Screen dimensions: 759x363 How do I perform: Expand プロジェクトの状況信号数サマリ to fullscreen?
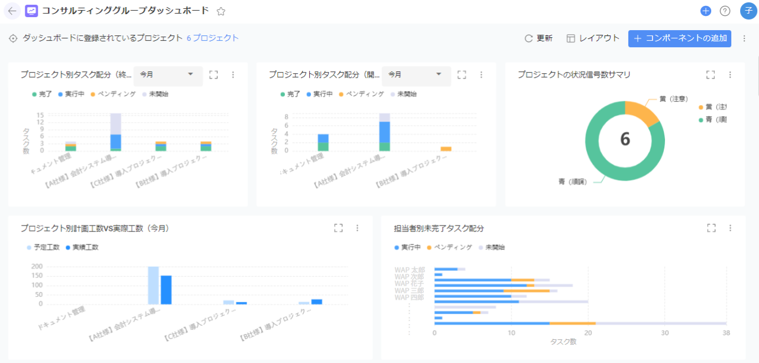(x=711, y=75)
